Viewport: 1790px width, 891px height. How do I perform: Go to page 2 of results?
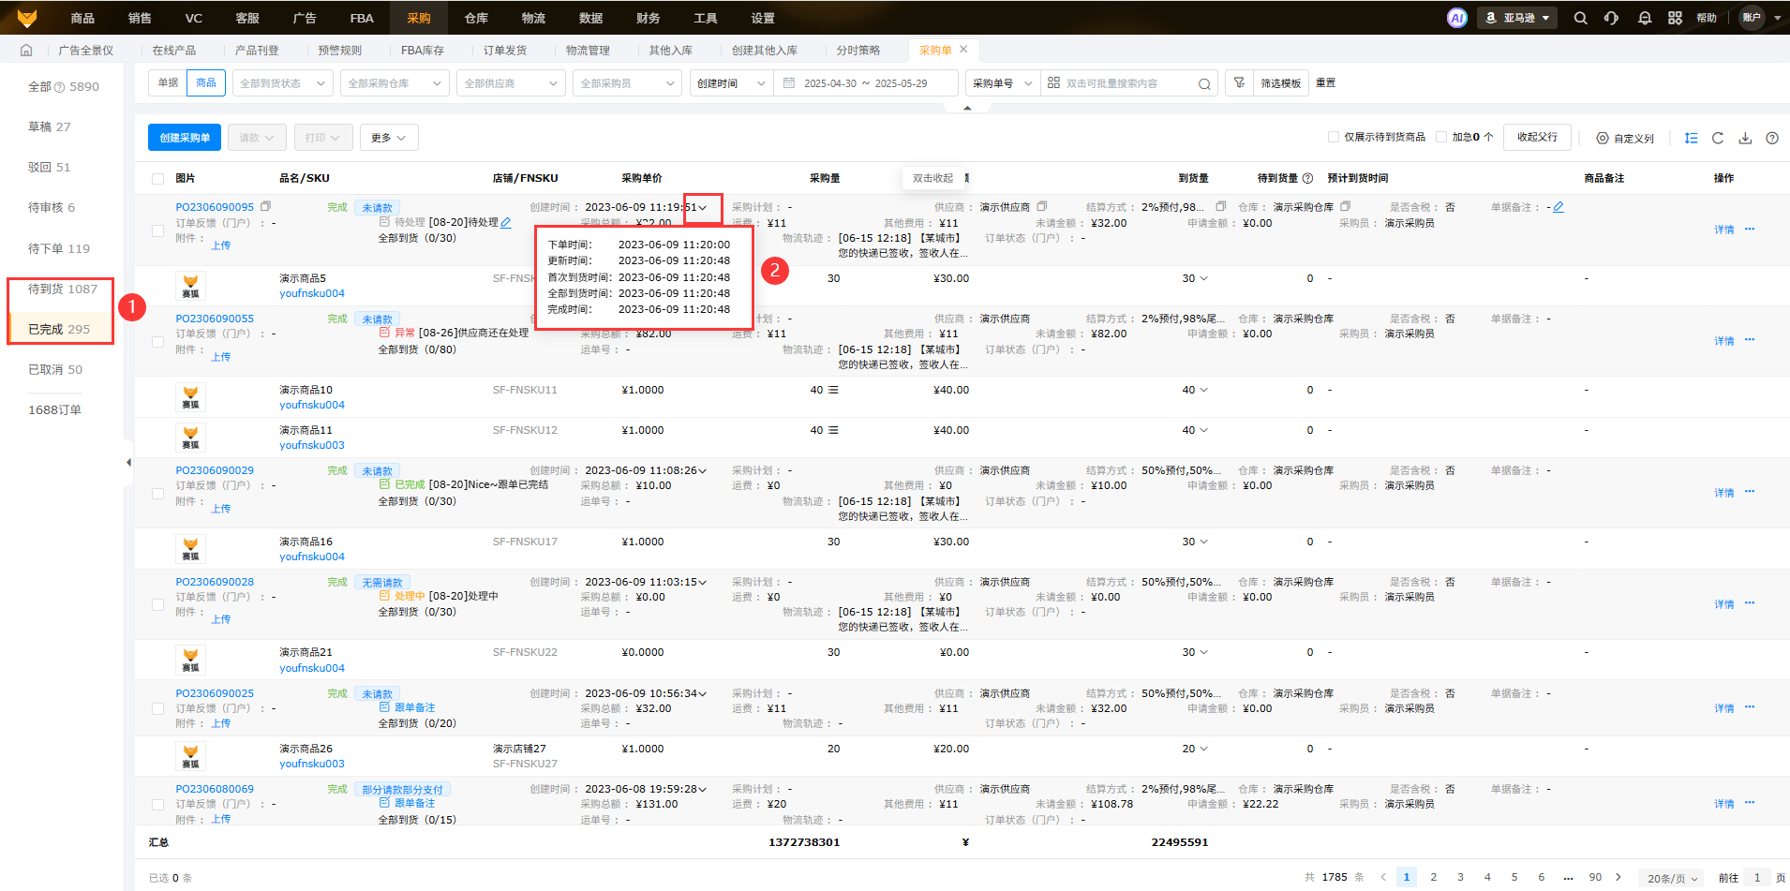click(x=1433, y=877)
